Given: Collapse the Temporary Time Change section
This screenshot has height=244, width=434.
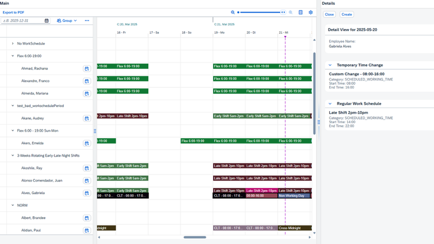Looking at the screenshot, I should (x=330, y=65).
